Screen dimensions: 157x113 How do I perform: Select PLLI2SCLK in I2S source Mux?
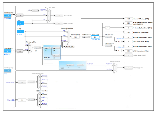click(x=115, y=65)
